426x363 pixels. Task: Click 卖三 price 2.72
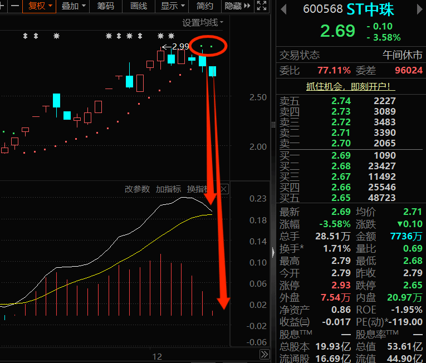click(x=341, y=122)
